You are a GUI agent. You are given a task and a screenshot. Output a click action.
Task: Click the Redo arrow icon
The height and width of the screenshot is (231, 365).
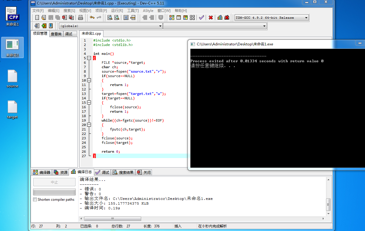(99, 17)
